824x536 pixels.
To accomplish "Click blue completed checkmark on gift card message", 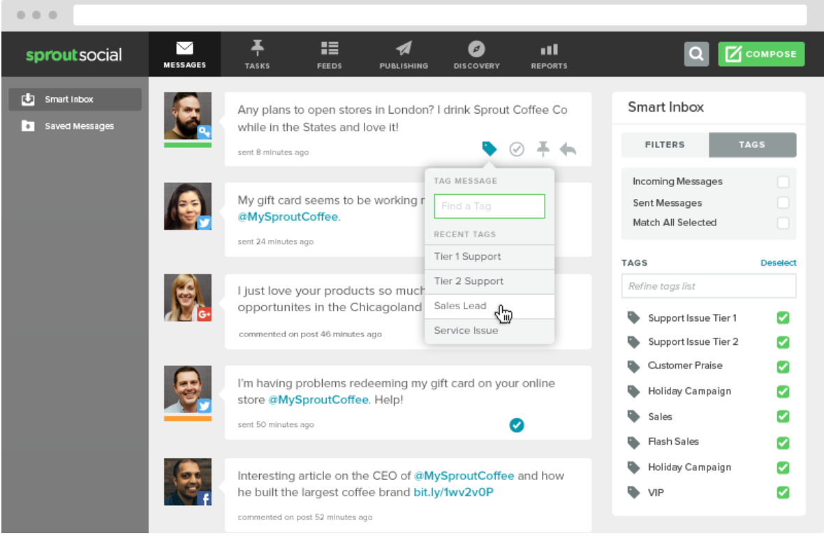I will pyautogui.click(x=517, y=425).
